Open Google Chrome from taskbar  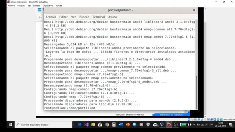(107, 125)
